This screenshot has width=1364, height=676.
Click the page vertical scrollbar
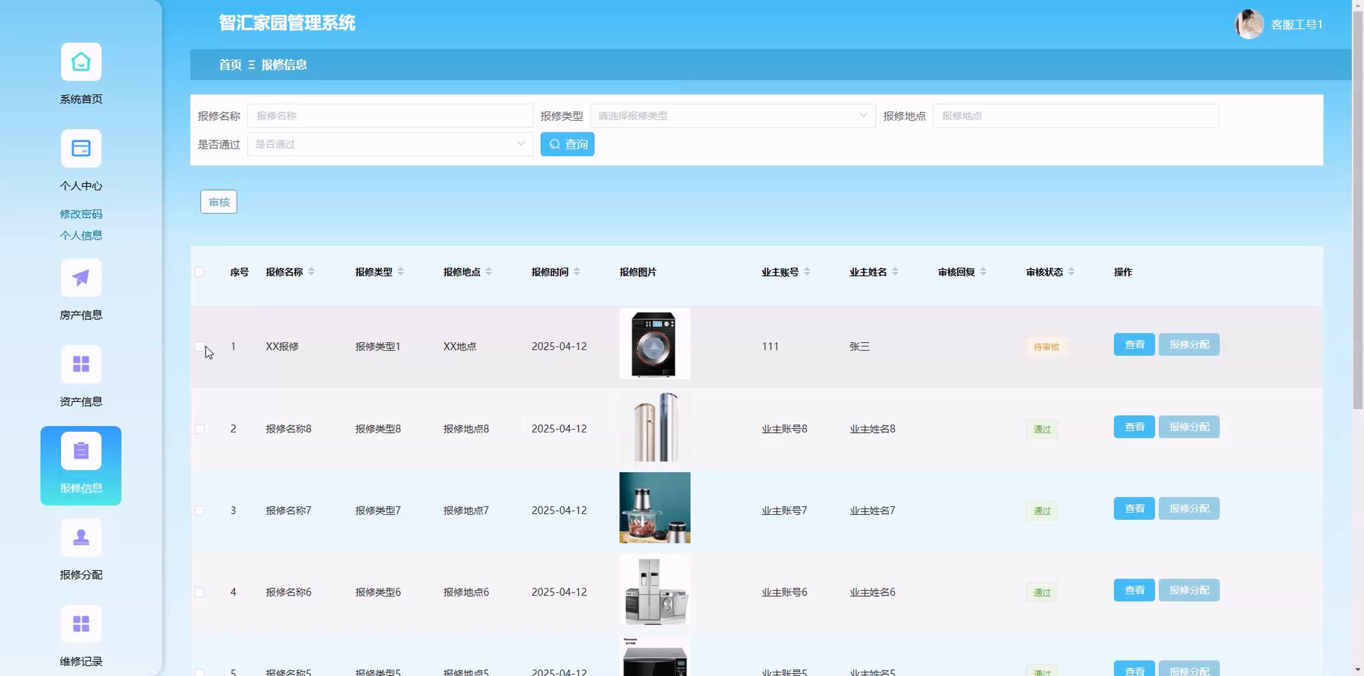[x=1358, y=212]
